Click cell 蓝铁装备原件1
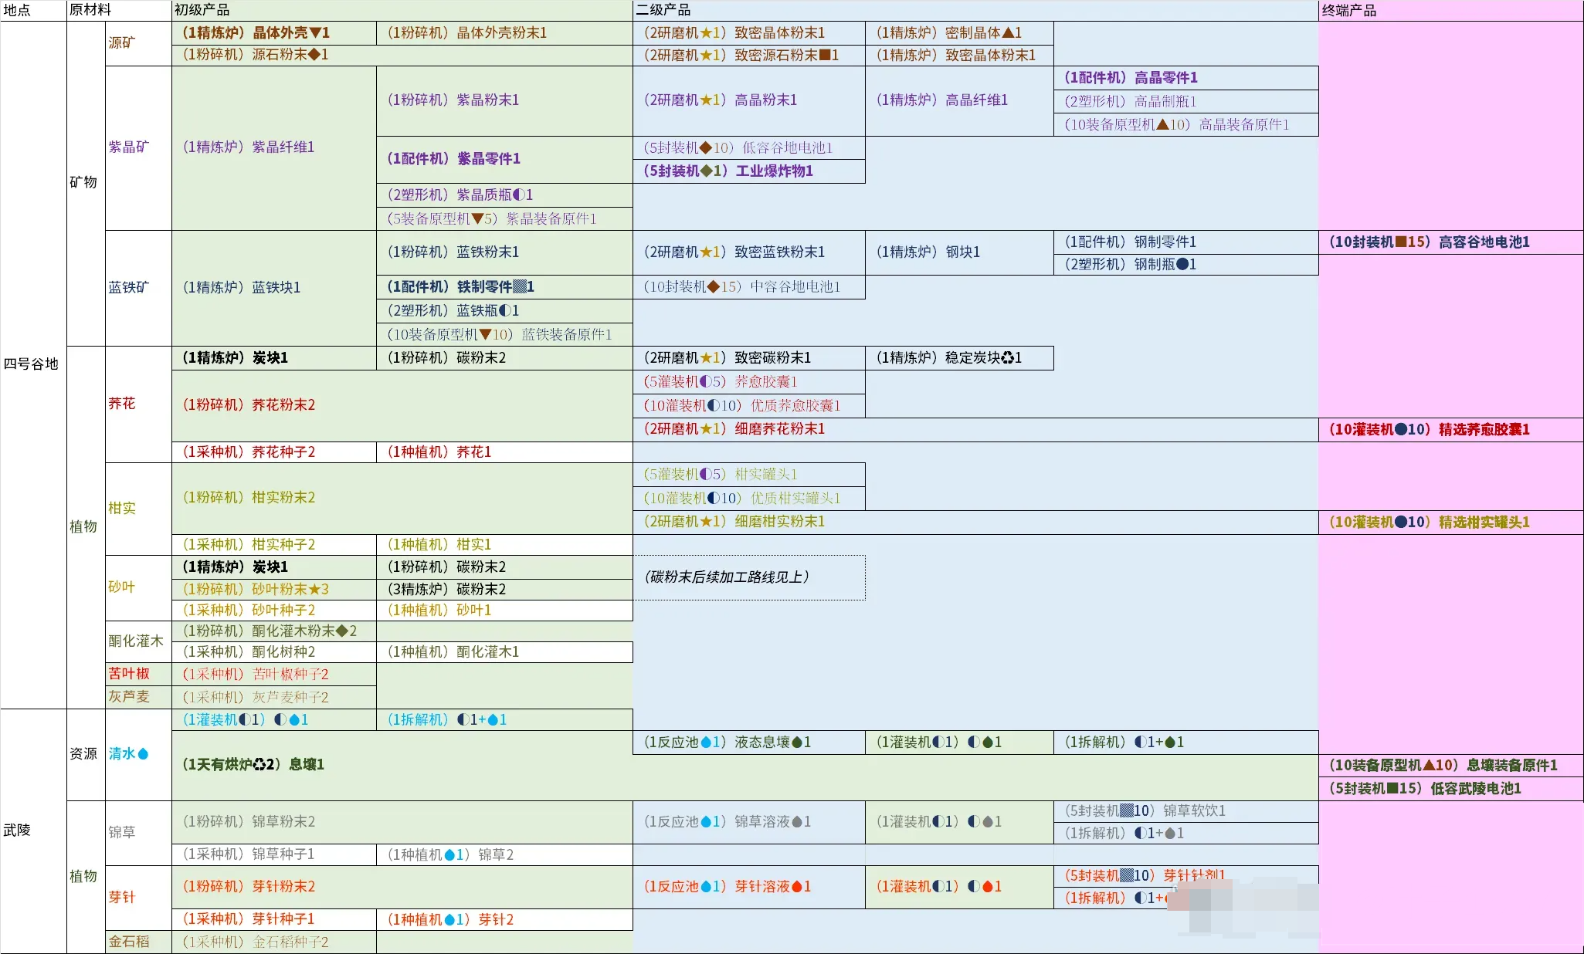The image size is (1584, 954). pos(504,335)
